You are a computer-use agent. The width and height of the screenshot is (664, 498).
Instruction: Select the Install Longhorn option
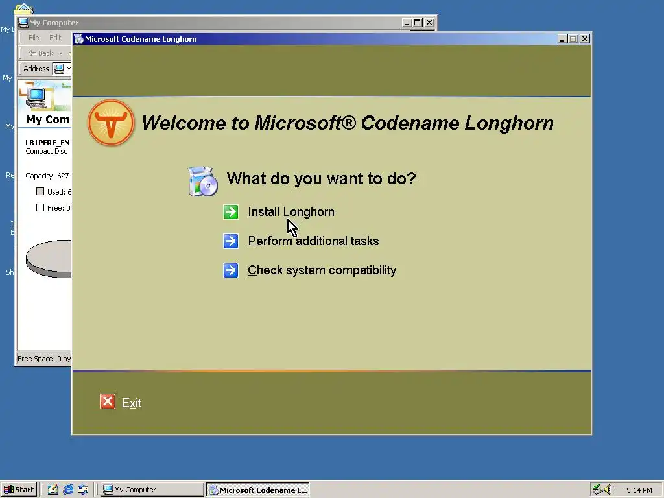[291, 212]
